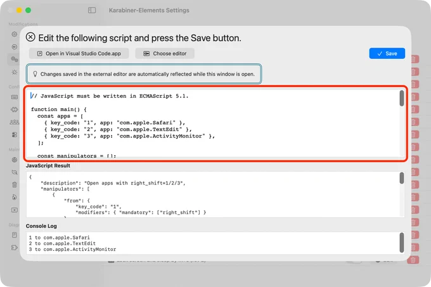Close the script editing dialog with the X icon
The width and height of the screenshot is (431, 287).
(x=30, y=37)
